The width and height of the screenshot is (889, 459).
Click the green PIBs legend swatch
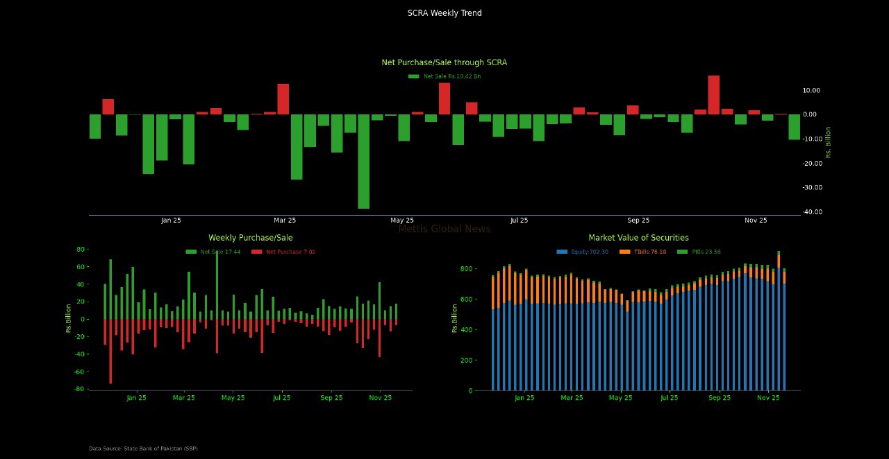click(x=682, y=252)
